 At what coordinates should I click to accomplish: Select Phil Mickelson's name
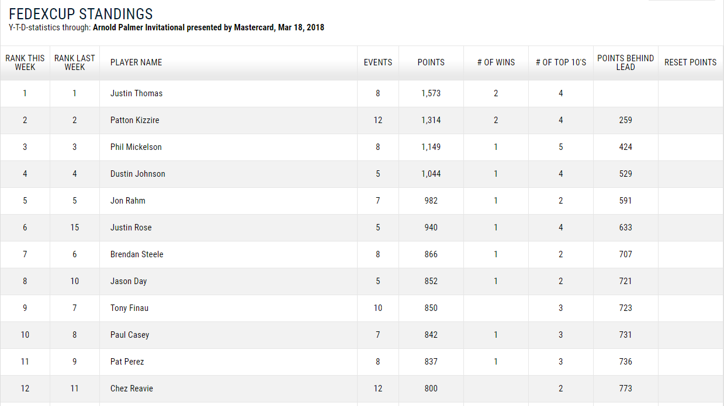(x=136, y=147)
